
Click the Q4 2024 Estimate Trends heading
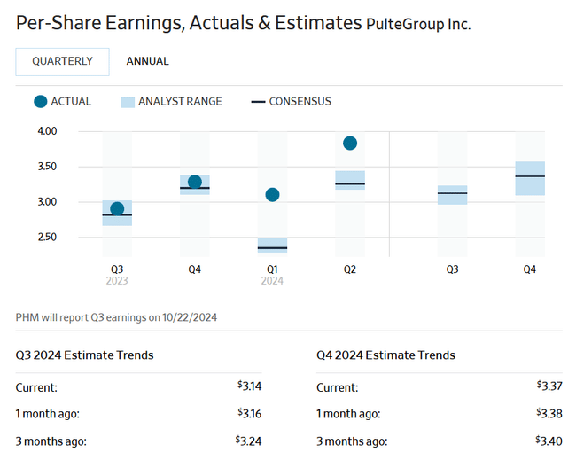(385, 355)
